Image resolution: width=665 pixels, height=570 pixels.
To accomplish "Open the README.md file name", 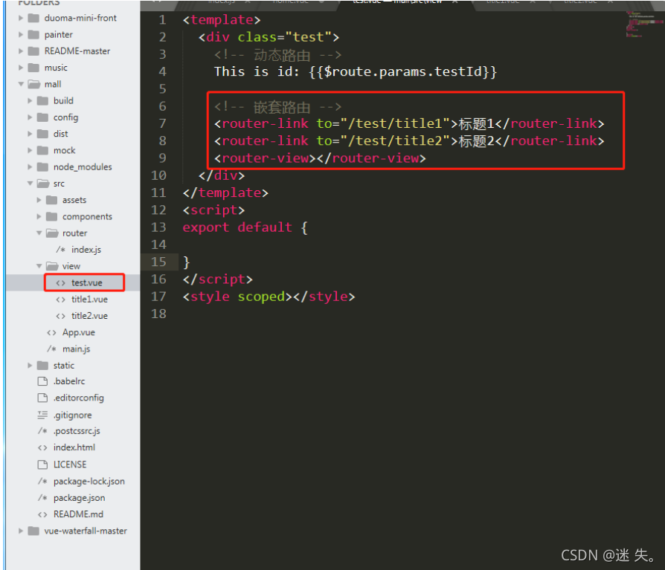I will pyautogui.click(x=78, y=514).
